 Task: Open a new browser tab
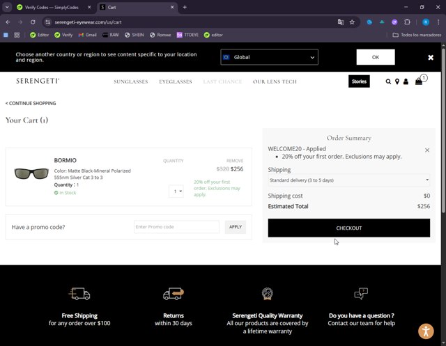185,8
